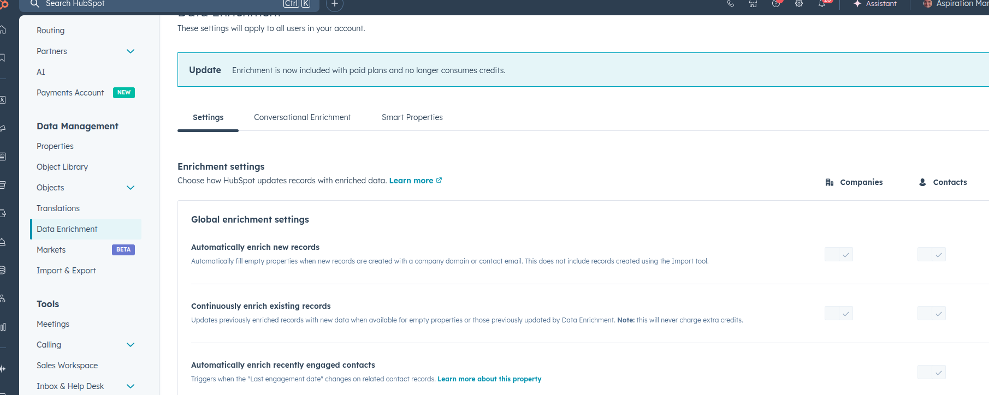Open the database stack icon in left rail
The height and width of the screenshot is (395, 989).
pyautogui.click(x=3, y=270)
